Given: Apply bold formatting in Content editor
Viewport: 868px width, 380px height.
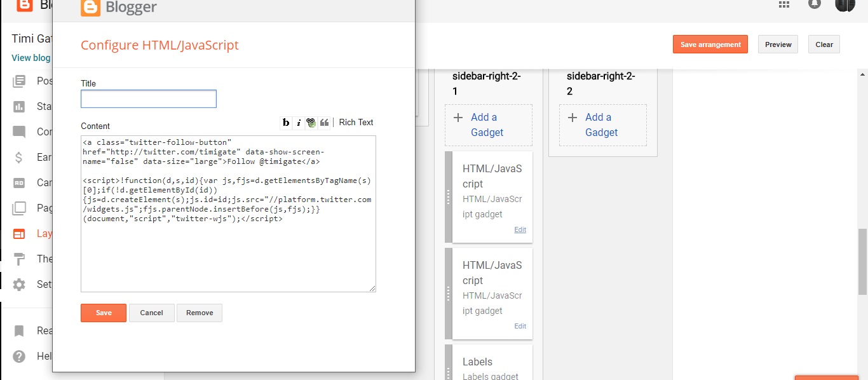Looking at the screenshot, I should 286,123.
